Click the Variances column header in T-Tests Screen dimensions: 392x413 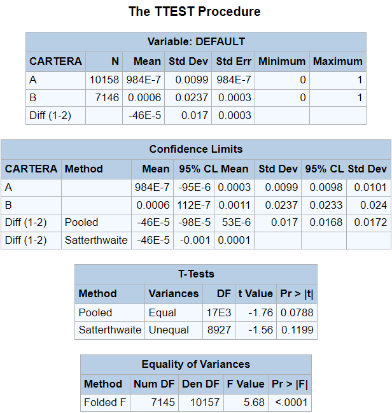click(x=174, y=294)
